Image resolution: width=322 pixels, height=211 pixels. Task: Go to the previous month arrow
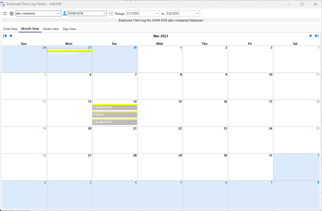click(x=11, y=36)
